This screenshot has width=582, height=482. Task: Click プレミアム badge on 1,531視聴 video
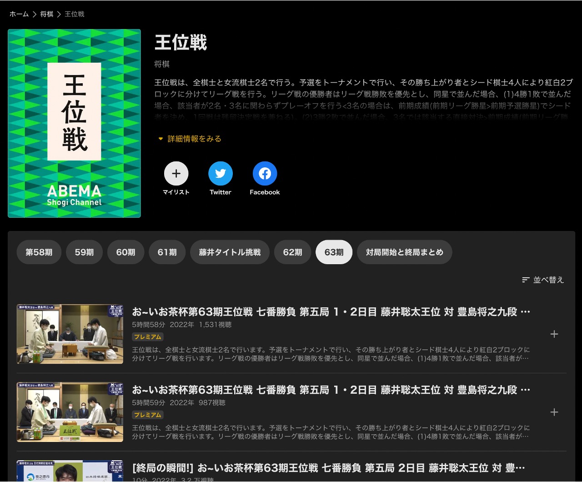point(148,337)
